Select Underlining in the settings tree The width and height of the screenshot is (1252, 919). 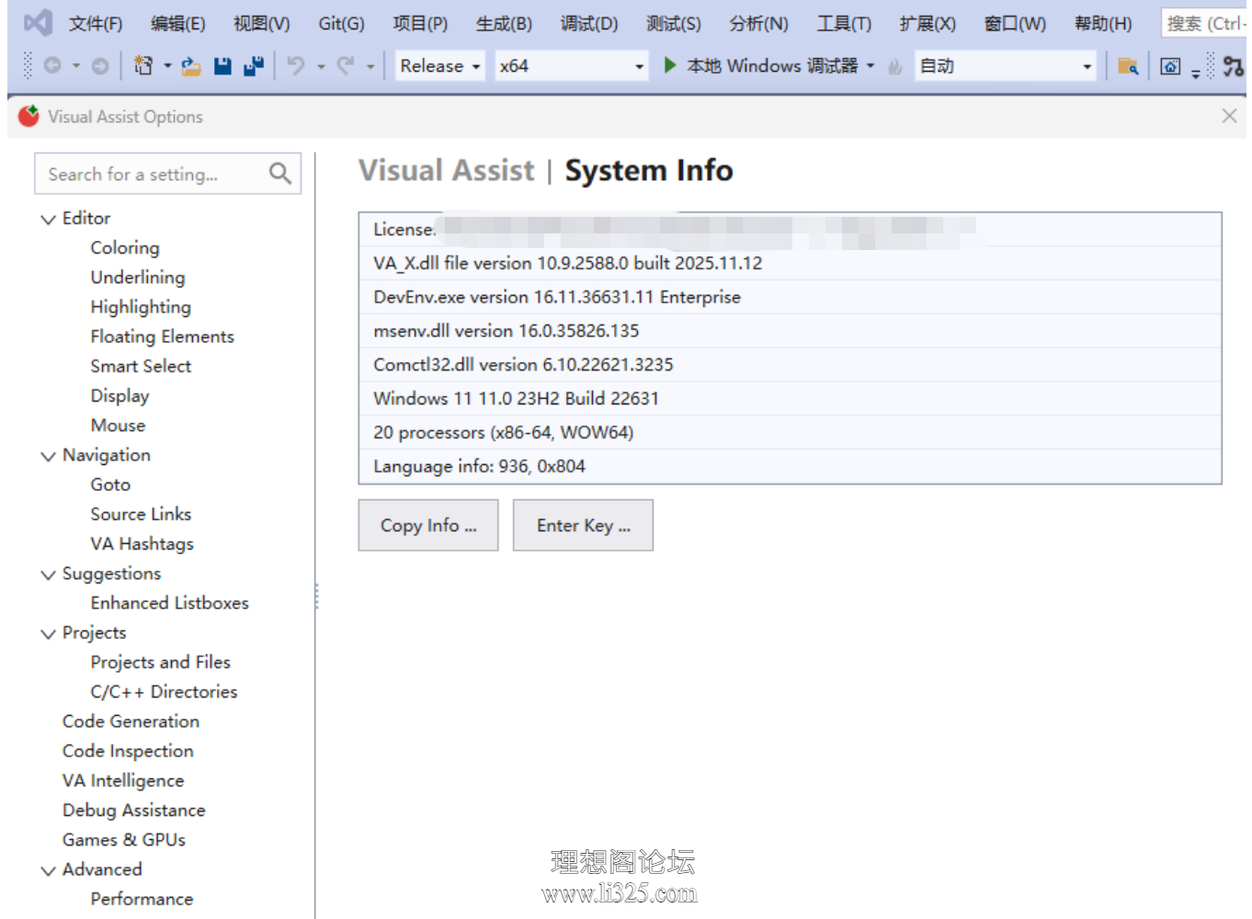(x=138, y=278)
